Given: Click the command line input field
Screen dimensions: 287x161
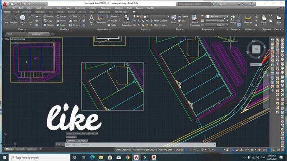Looking at the screenshot, I should (x=140, y=145).
